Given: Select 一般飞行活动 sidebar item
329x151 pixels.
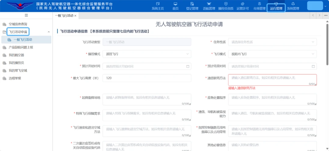Looking at the screenshot, I should pyautogui.click(x=26, y=39).
